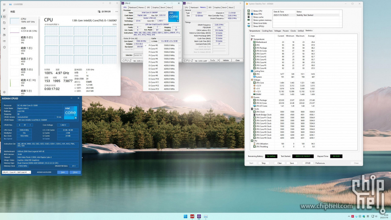Open Graphics tab in right CPU-Z window

point(217,8)
